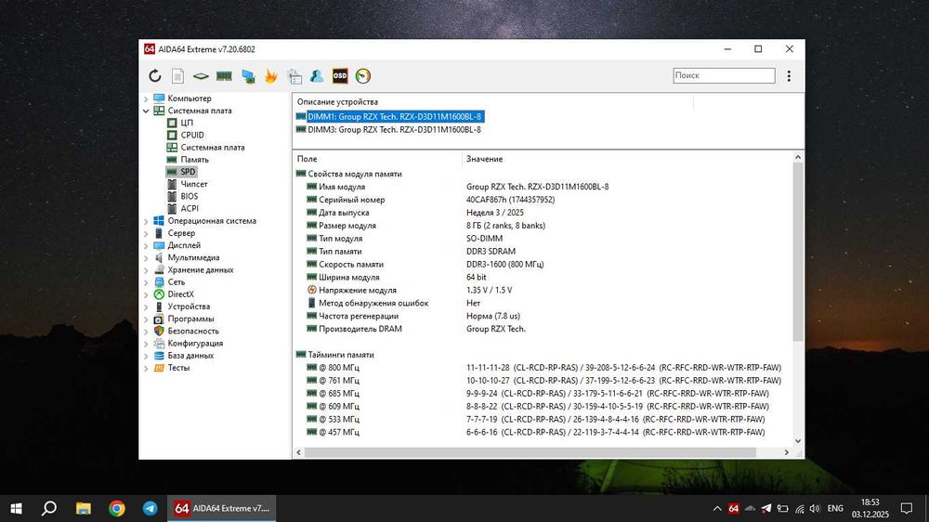The height and width of the screenshot is (522, 929).
Task: Select Безопасность in the tree
Action: [193, 332]
